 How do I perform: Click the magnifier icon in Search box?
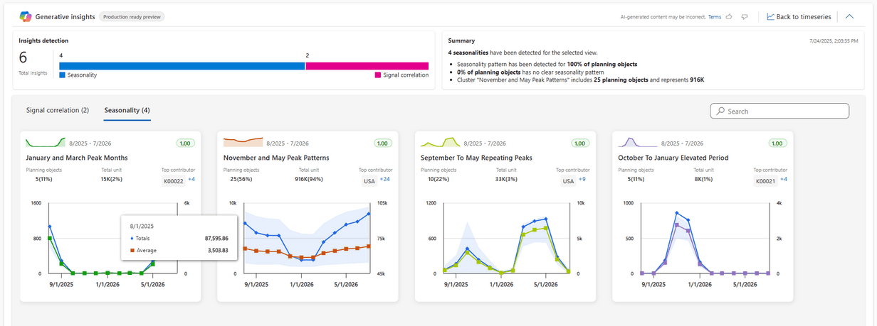tap(720, 111)
